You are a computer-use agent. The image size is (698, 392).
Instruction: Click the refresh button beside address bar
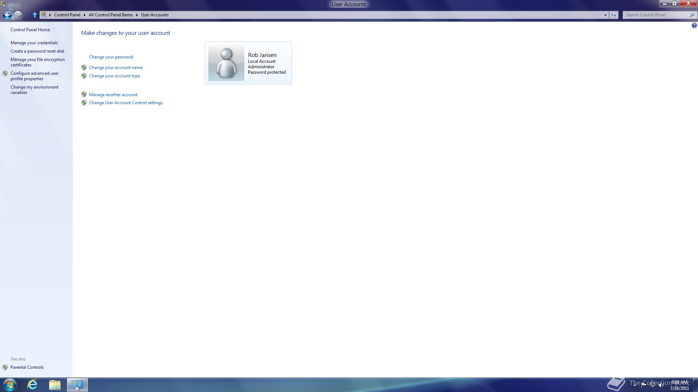point(614,15)
